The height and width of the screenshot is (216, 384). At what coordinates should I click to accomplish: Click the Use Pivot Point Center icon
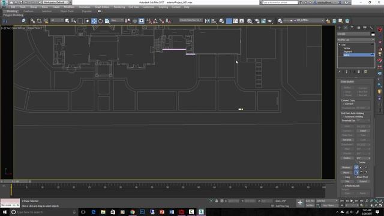tap(128, 21)
